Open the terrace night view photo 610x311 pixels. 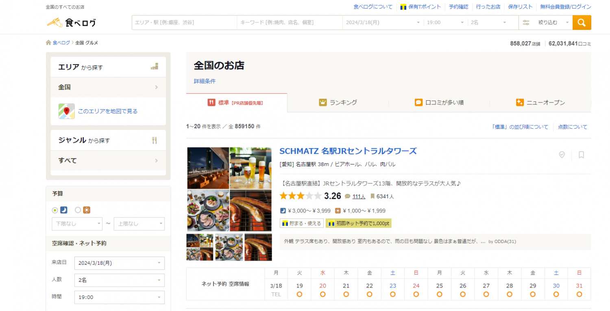tap(208, 168)
